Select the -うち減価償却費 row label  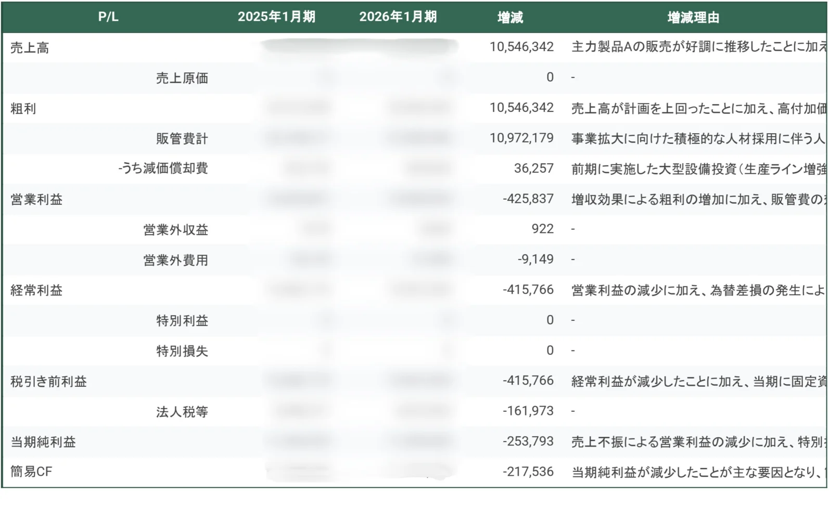(x=163, y=168)
